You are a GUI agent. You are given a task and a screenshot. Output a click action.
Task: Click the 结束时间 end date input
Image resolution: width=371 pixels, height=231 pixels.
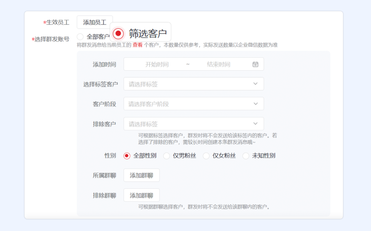coord(218,64)
